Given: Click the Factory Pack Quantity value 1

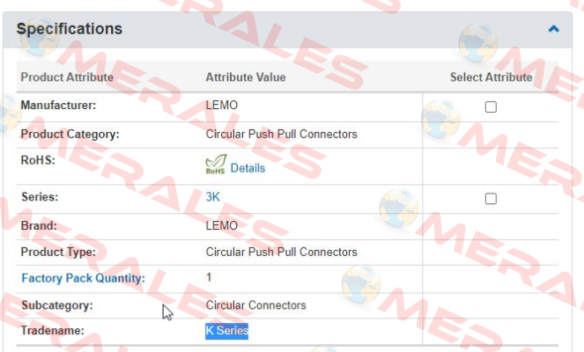Looking at the screenshot, I should [209, 277].
